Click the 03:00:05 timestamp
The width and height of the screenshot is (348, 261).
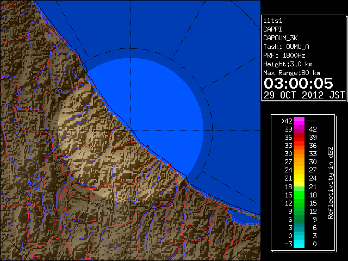click(299, 83)
